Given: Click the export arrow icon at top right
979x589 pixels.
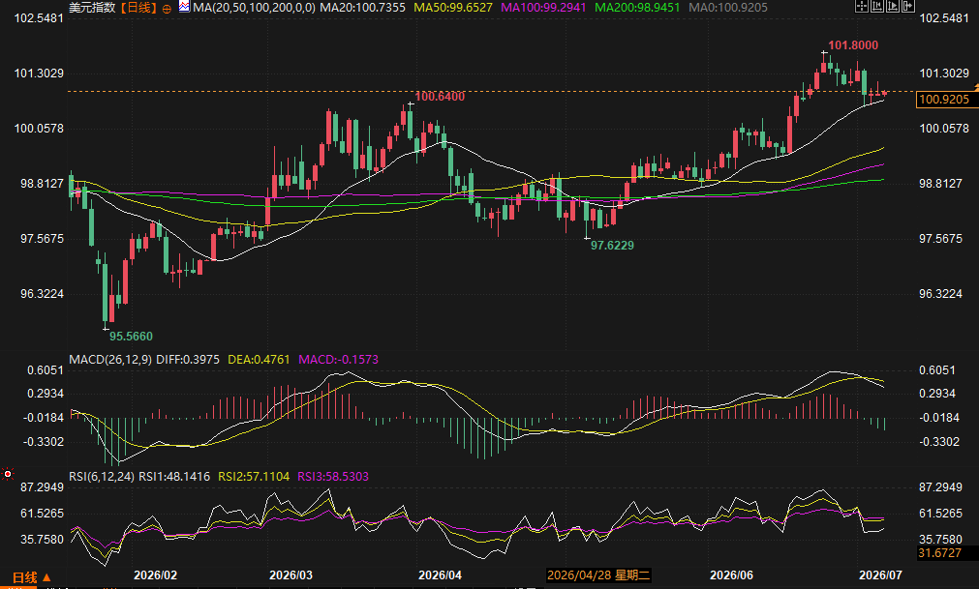Looking at the screenshot, I should coord(908,6).
